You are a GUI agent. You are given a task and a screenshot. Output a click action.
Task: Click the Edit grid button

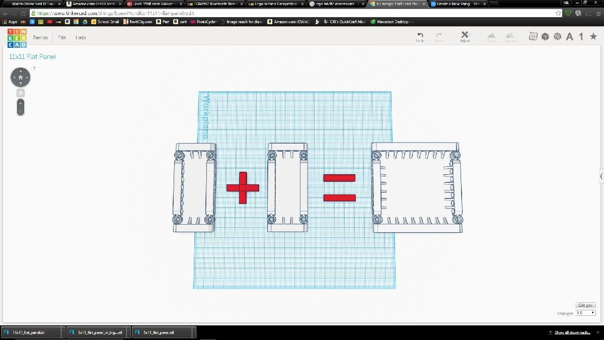pos(585,305)
